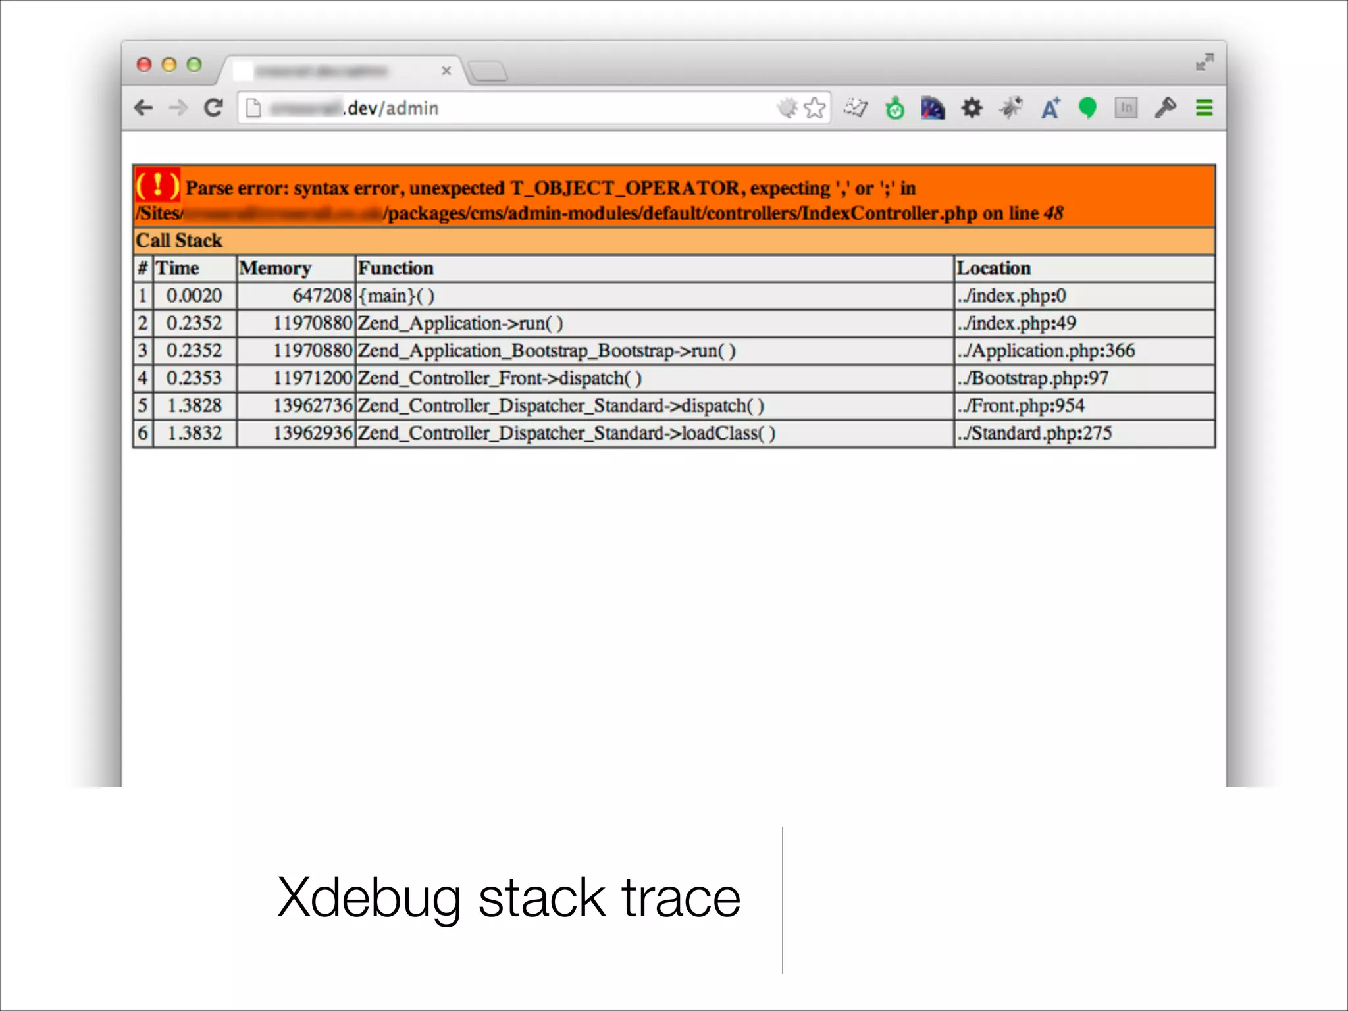Click the font size A+ extension icon
Screen dimensions: 1348x1011
coord(1050,108)
